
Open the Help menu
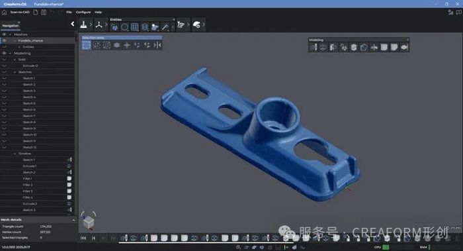click(x=98, y=12)
